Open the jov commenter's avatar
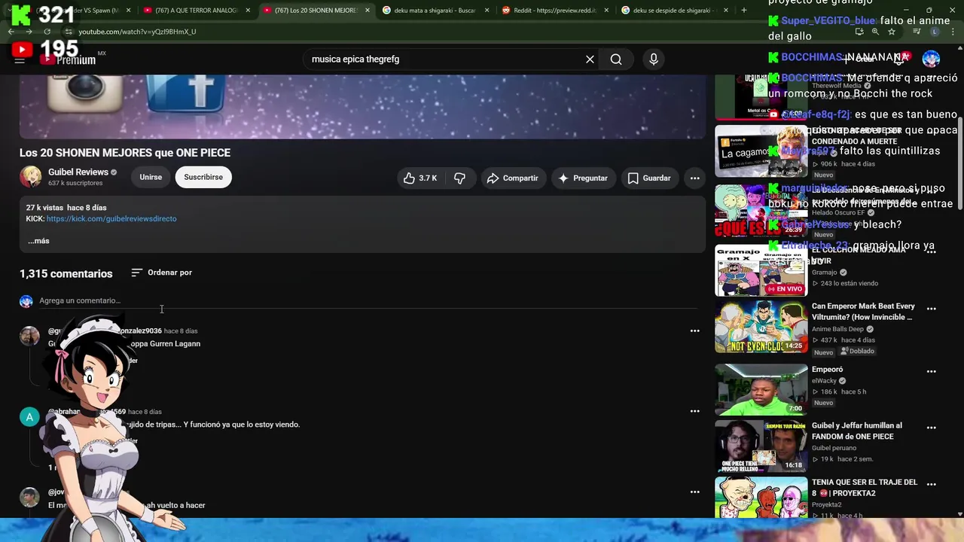964x542 pixels. click(29, 497)
